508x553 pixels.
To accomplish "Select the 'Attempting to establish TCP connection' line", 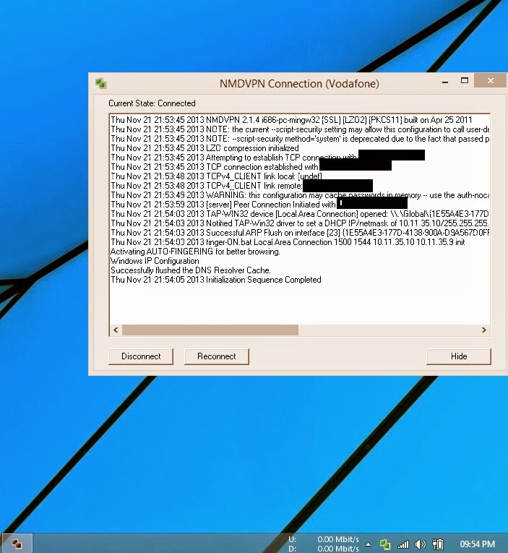I will 234,158.
